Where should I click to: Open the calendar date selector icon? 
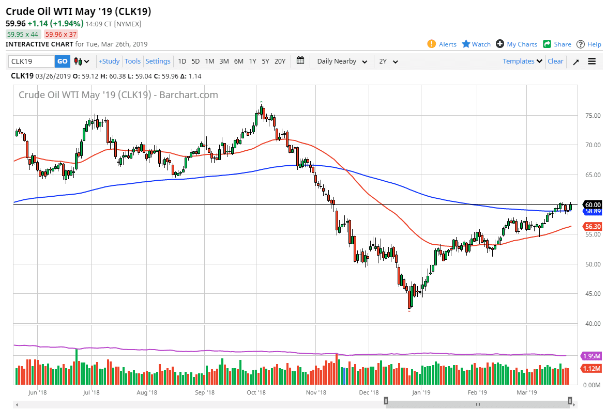click(x=300, y=61)
